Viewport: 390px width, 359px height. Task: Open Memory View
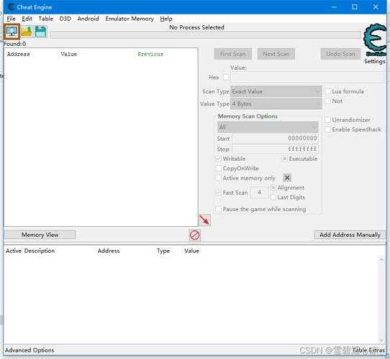40,235
